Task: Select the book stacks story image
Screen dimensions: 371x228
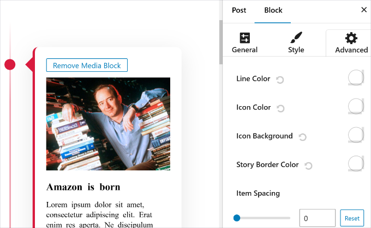Action: (x=108, y=124)
